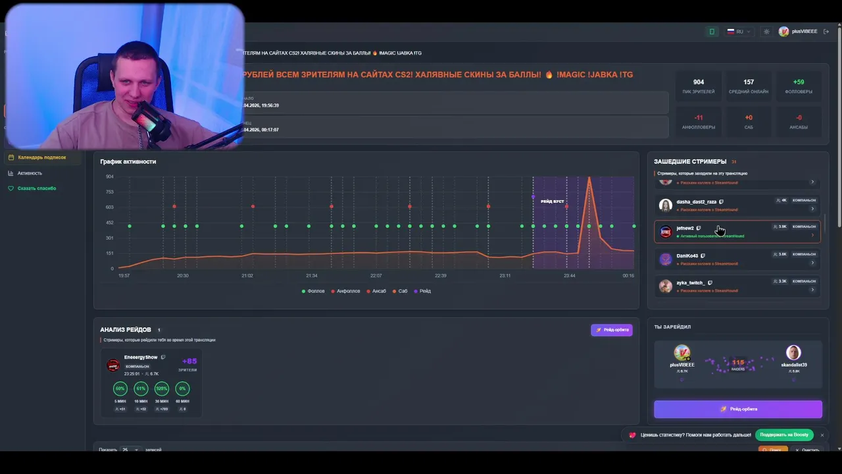Image resolution: width=842 pixels, height=474 pixels.
Task: Click the 928% retention circle for 30 мин
Action: pos(162,388)
